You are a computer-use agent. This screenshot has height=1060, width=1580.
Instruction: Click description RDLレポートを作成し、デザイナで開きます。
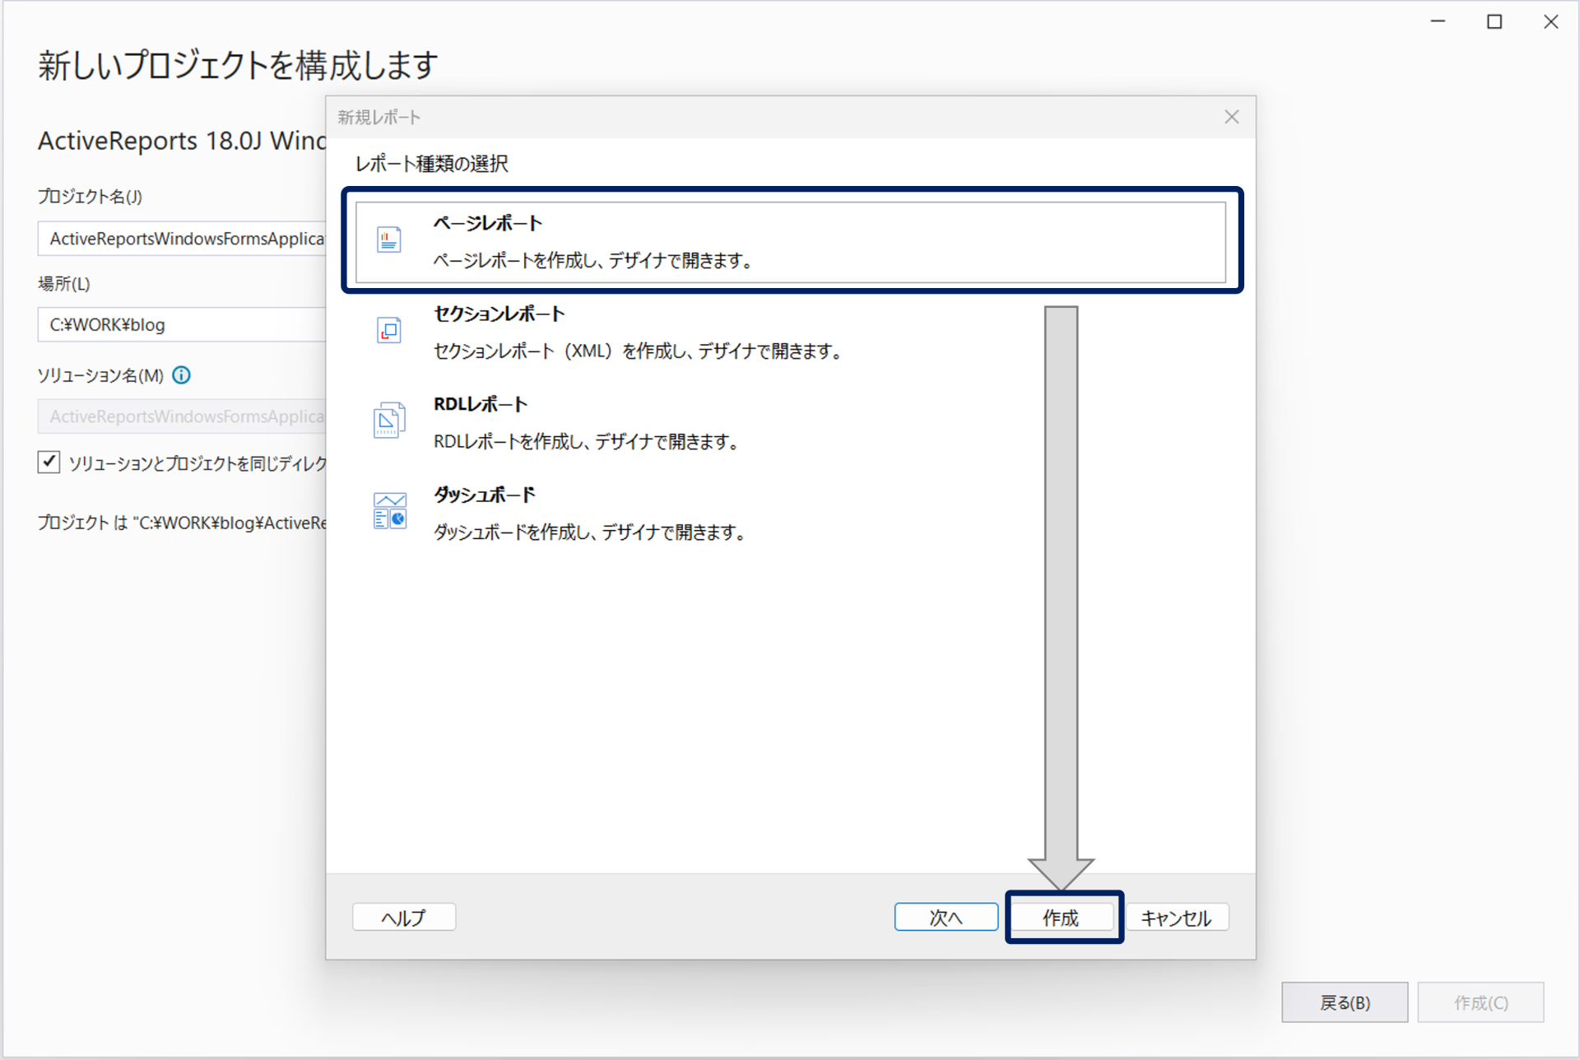(587, 442)
